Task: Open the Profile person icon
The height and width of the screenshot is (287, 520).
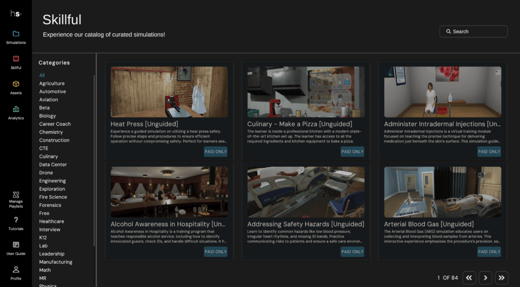Action: (x=16, y=270)
